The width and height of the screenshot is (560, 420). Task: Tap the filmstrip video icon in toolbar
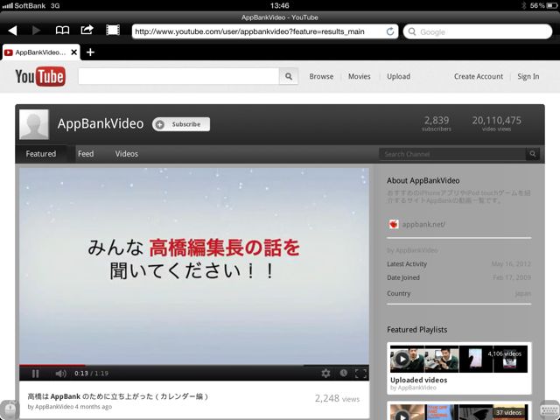click(113, 31)
